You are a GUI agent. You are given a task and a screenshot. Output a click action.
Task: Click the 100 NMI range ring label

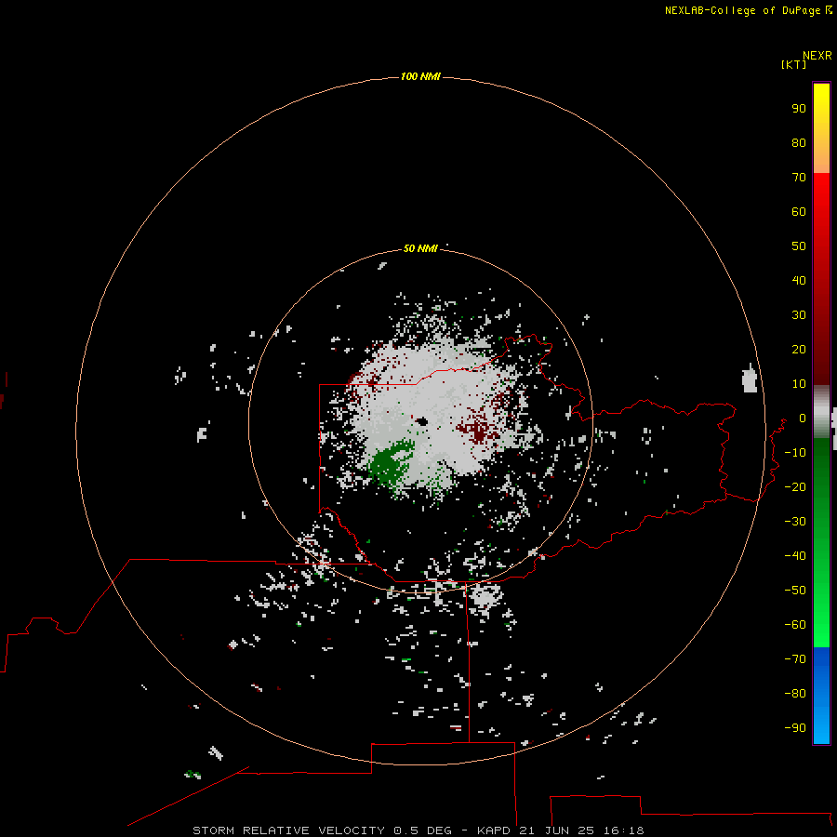pos(420,76)
